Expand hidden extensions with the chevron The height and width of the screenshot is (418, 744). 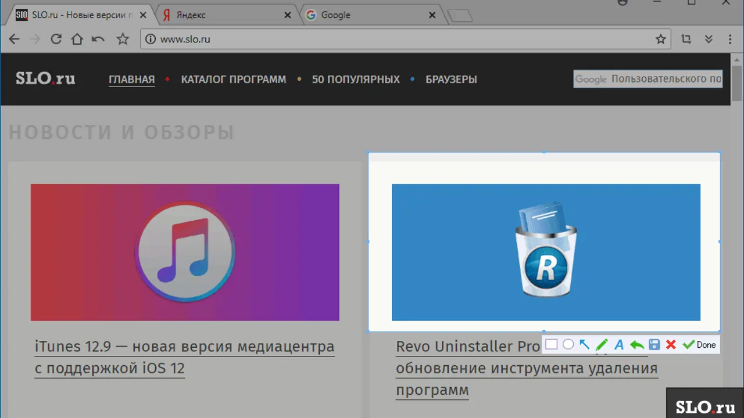click(709, 39)
